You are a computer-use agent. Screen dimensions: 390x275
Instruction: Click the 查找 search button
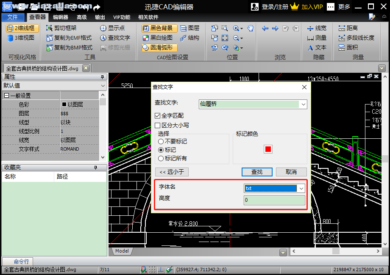[257, 172]
